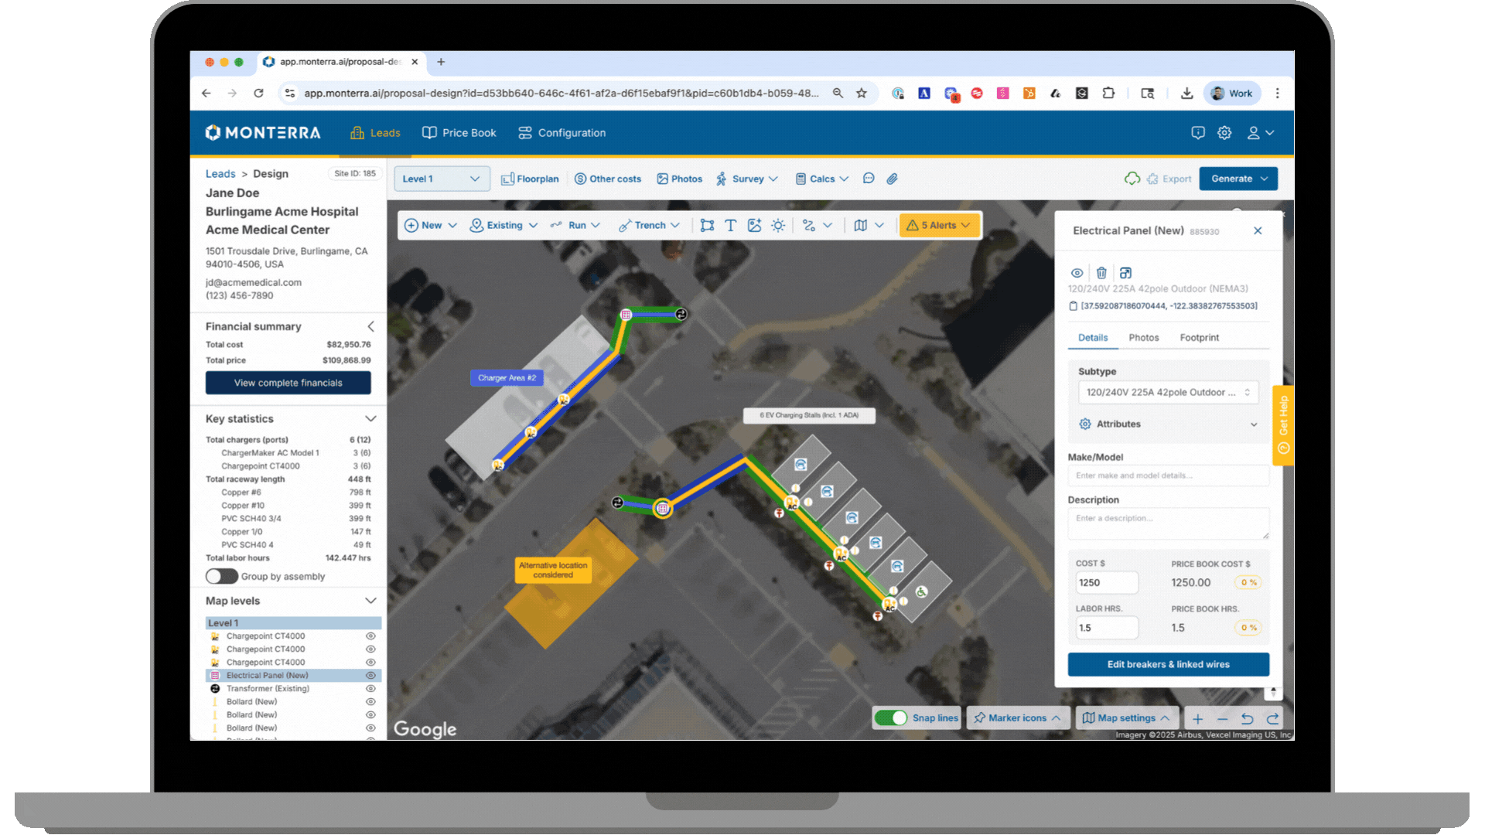Click the delete trash icon in panel

[x=1101, y=273]
